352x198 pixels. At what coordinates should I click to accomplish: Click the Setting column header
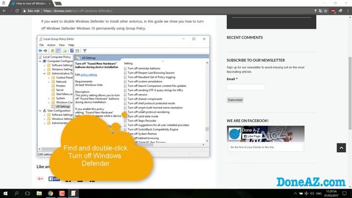tap(128, 63)
